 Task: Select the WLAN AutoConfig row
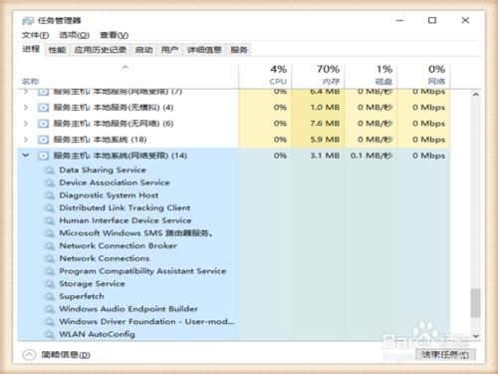[234, 334]
